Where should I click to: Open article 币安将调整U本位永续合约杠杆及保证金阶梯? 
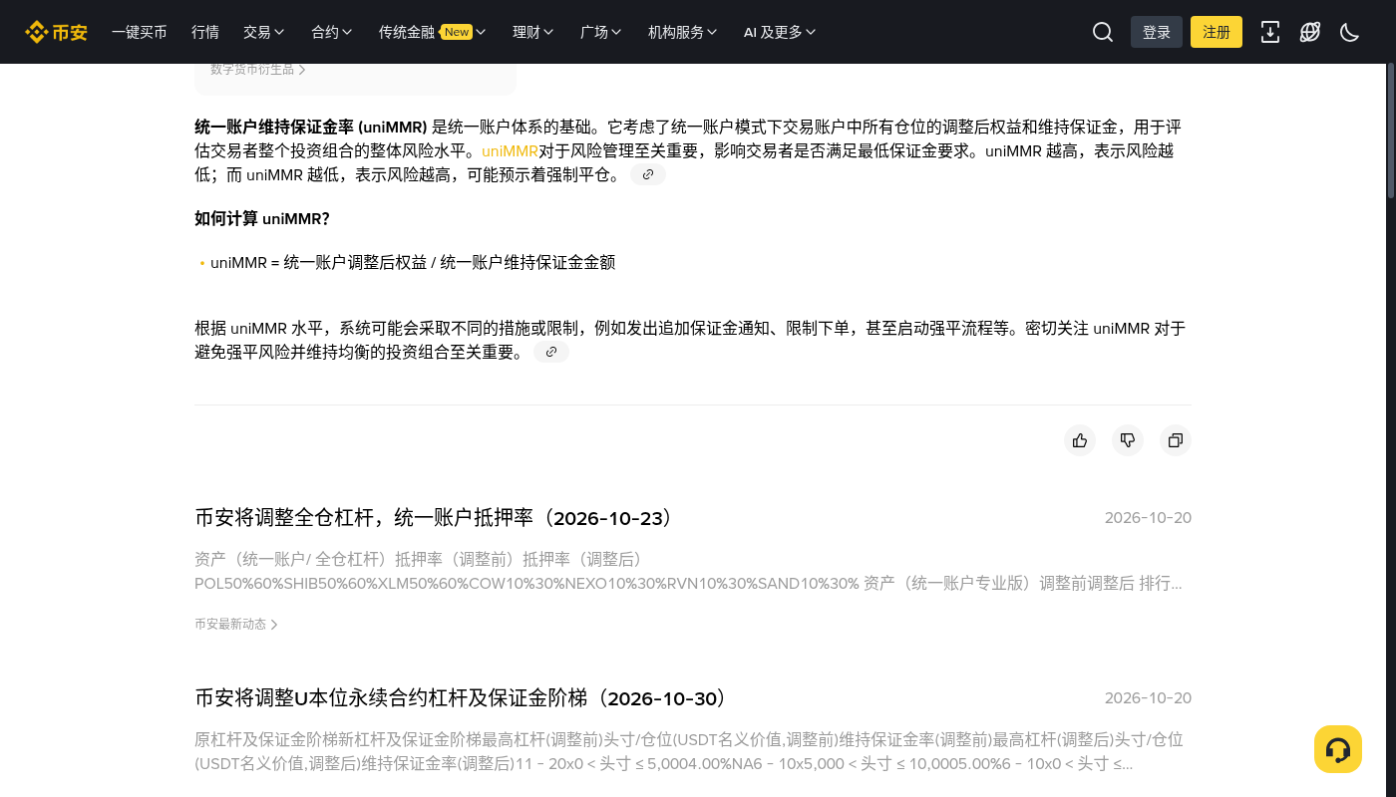[x=462, y=698]
